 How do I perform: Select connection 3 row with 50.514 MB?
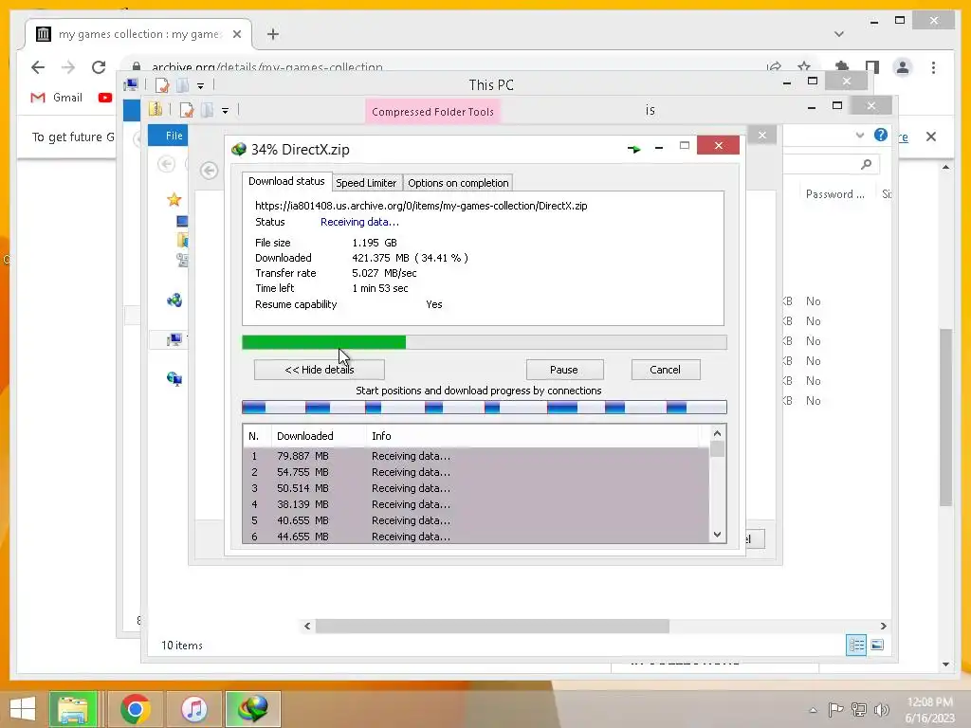(476, 488)
